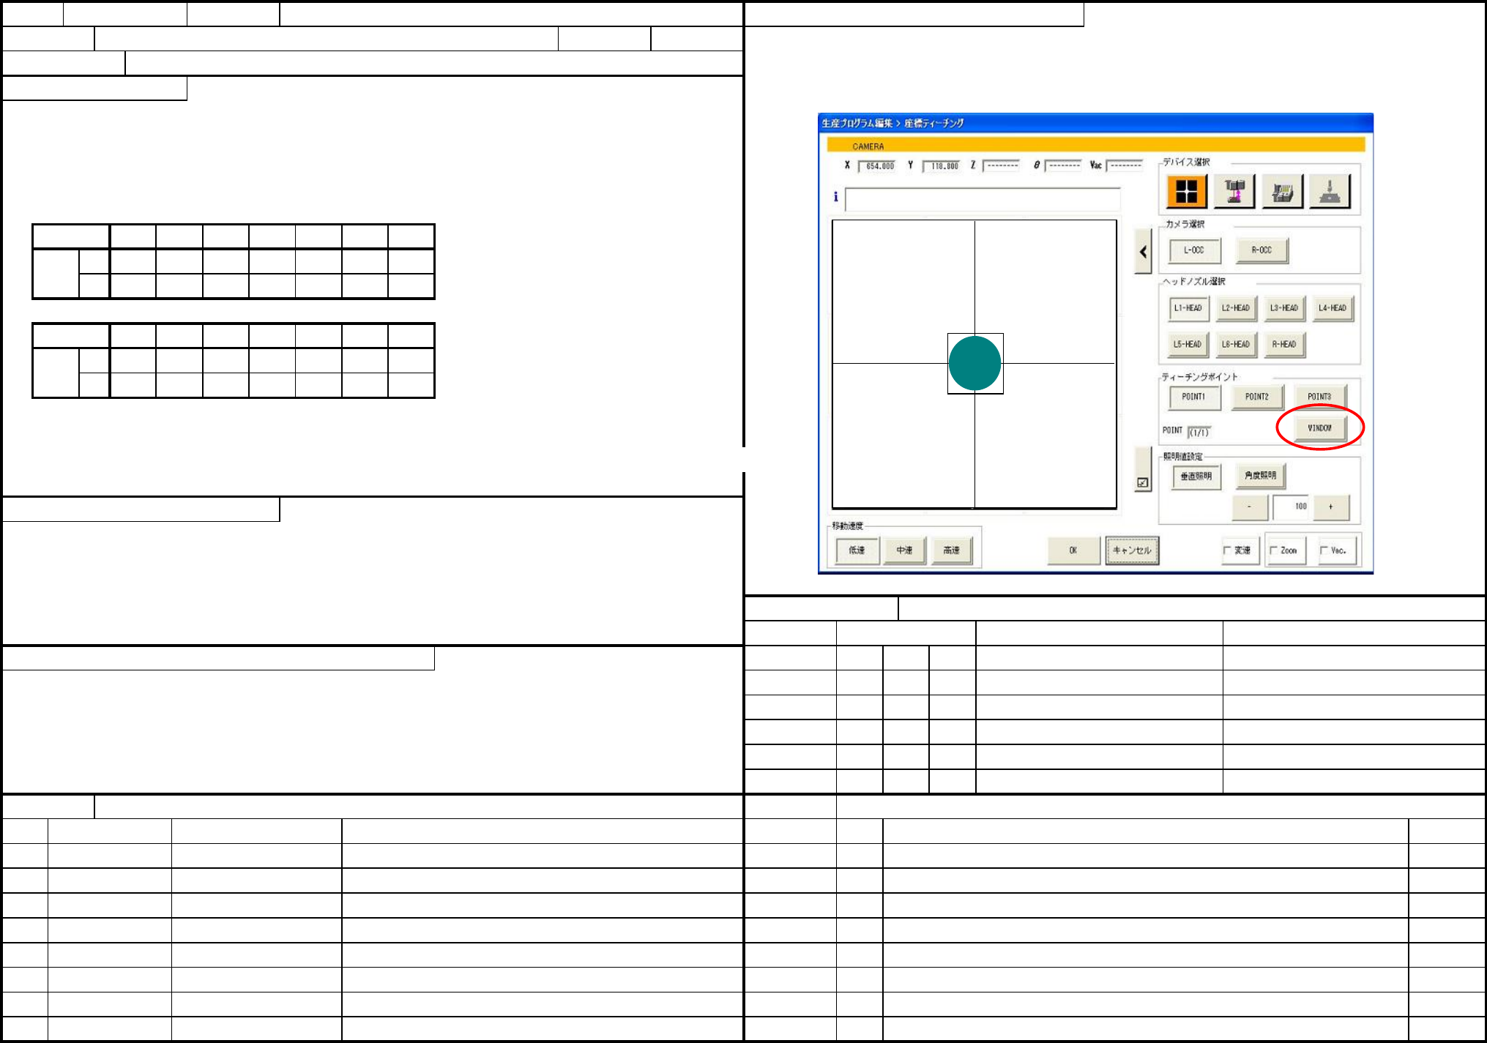Screen dimensions: 1487x1043
Task: Click the small arrow-box icon button
Action: tap(1143, 482)
